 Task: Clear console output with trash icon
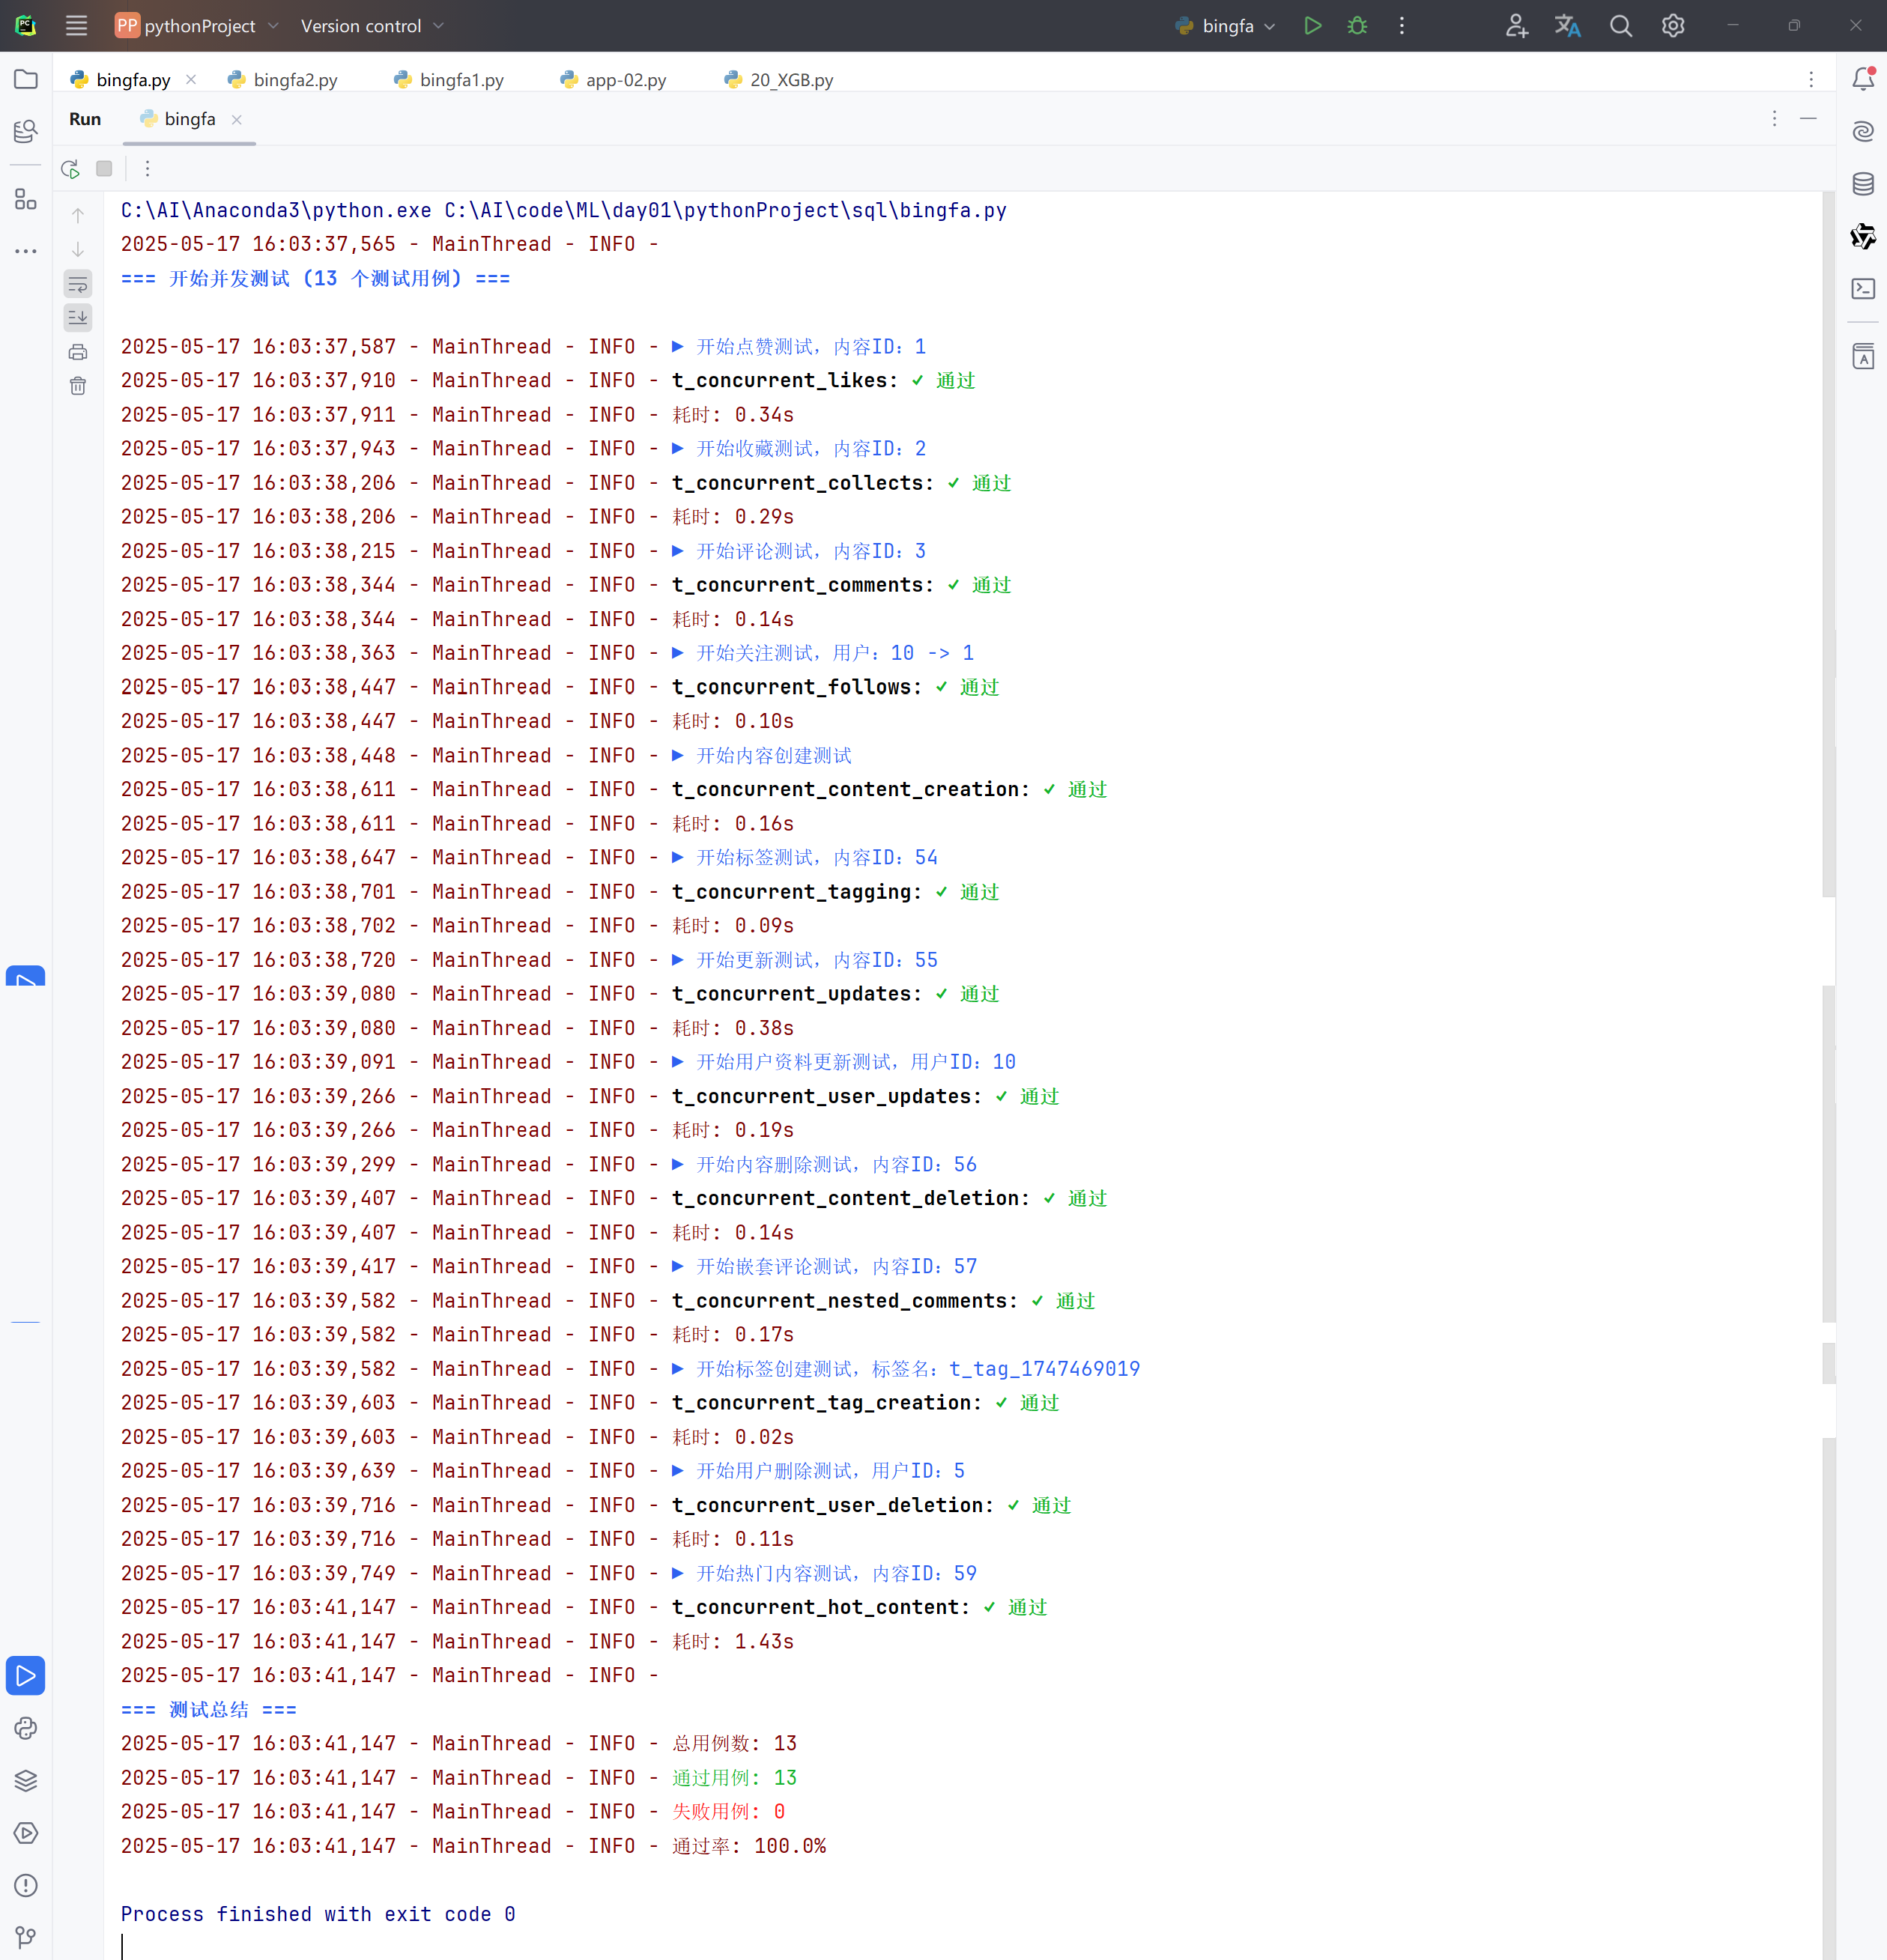point(78,386)
